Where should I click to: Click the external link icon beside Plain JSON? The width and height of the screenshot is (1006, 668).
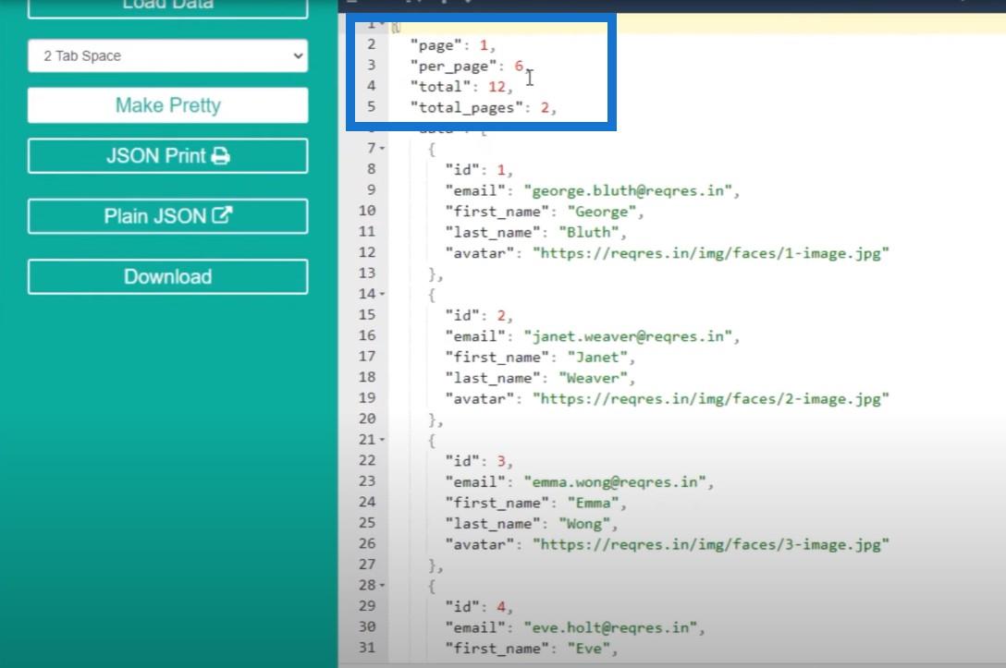(222, 215)
